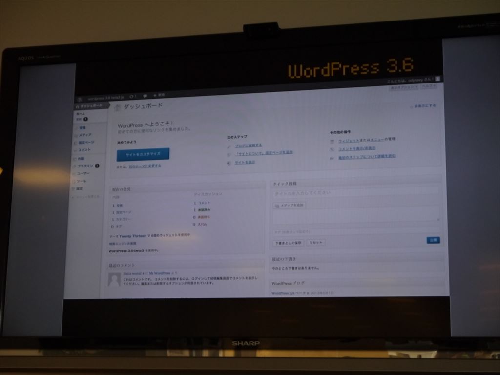Click the blue サイトをカスタマイズ button

(x=143, y=154)
